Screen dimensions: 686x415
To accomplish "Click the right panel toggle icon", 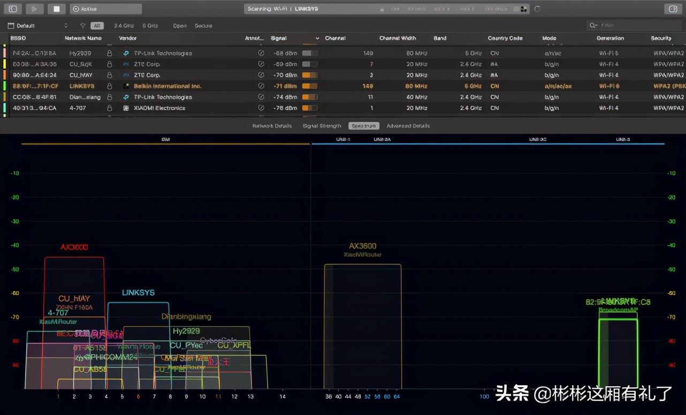I will 673,9.
